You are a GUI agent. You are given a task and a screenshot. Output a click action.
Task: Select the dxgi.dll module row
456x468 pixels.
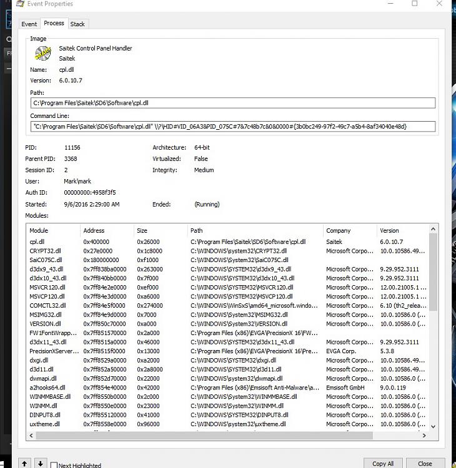228,360
